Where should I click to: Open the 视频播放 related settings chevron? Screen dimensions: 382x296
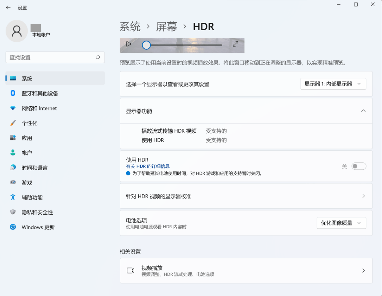click(363, 270)
